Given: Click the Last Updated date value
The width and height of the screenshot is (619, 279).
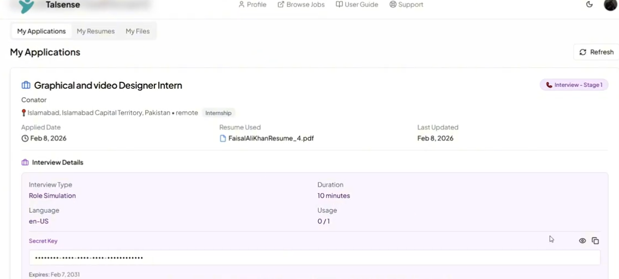Looking at the screenshot, I should click(436, 139).
